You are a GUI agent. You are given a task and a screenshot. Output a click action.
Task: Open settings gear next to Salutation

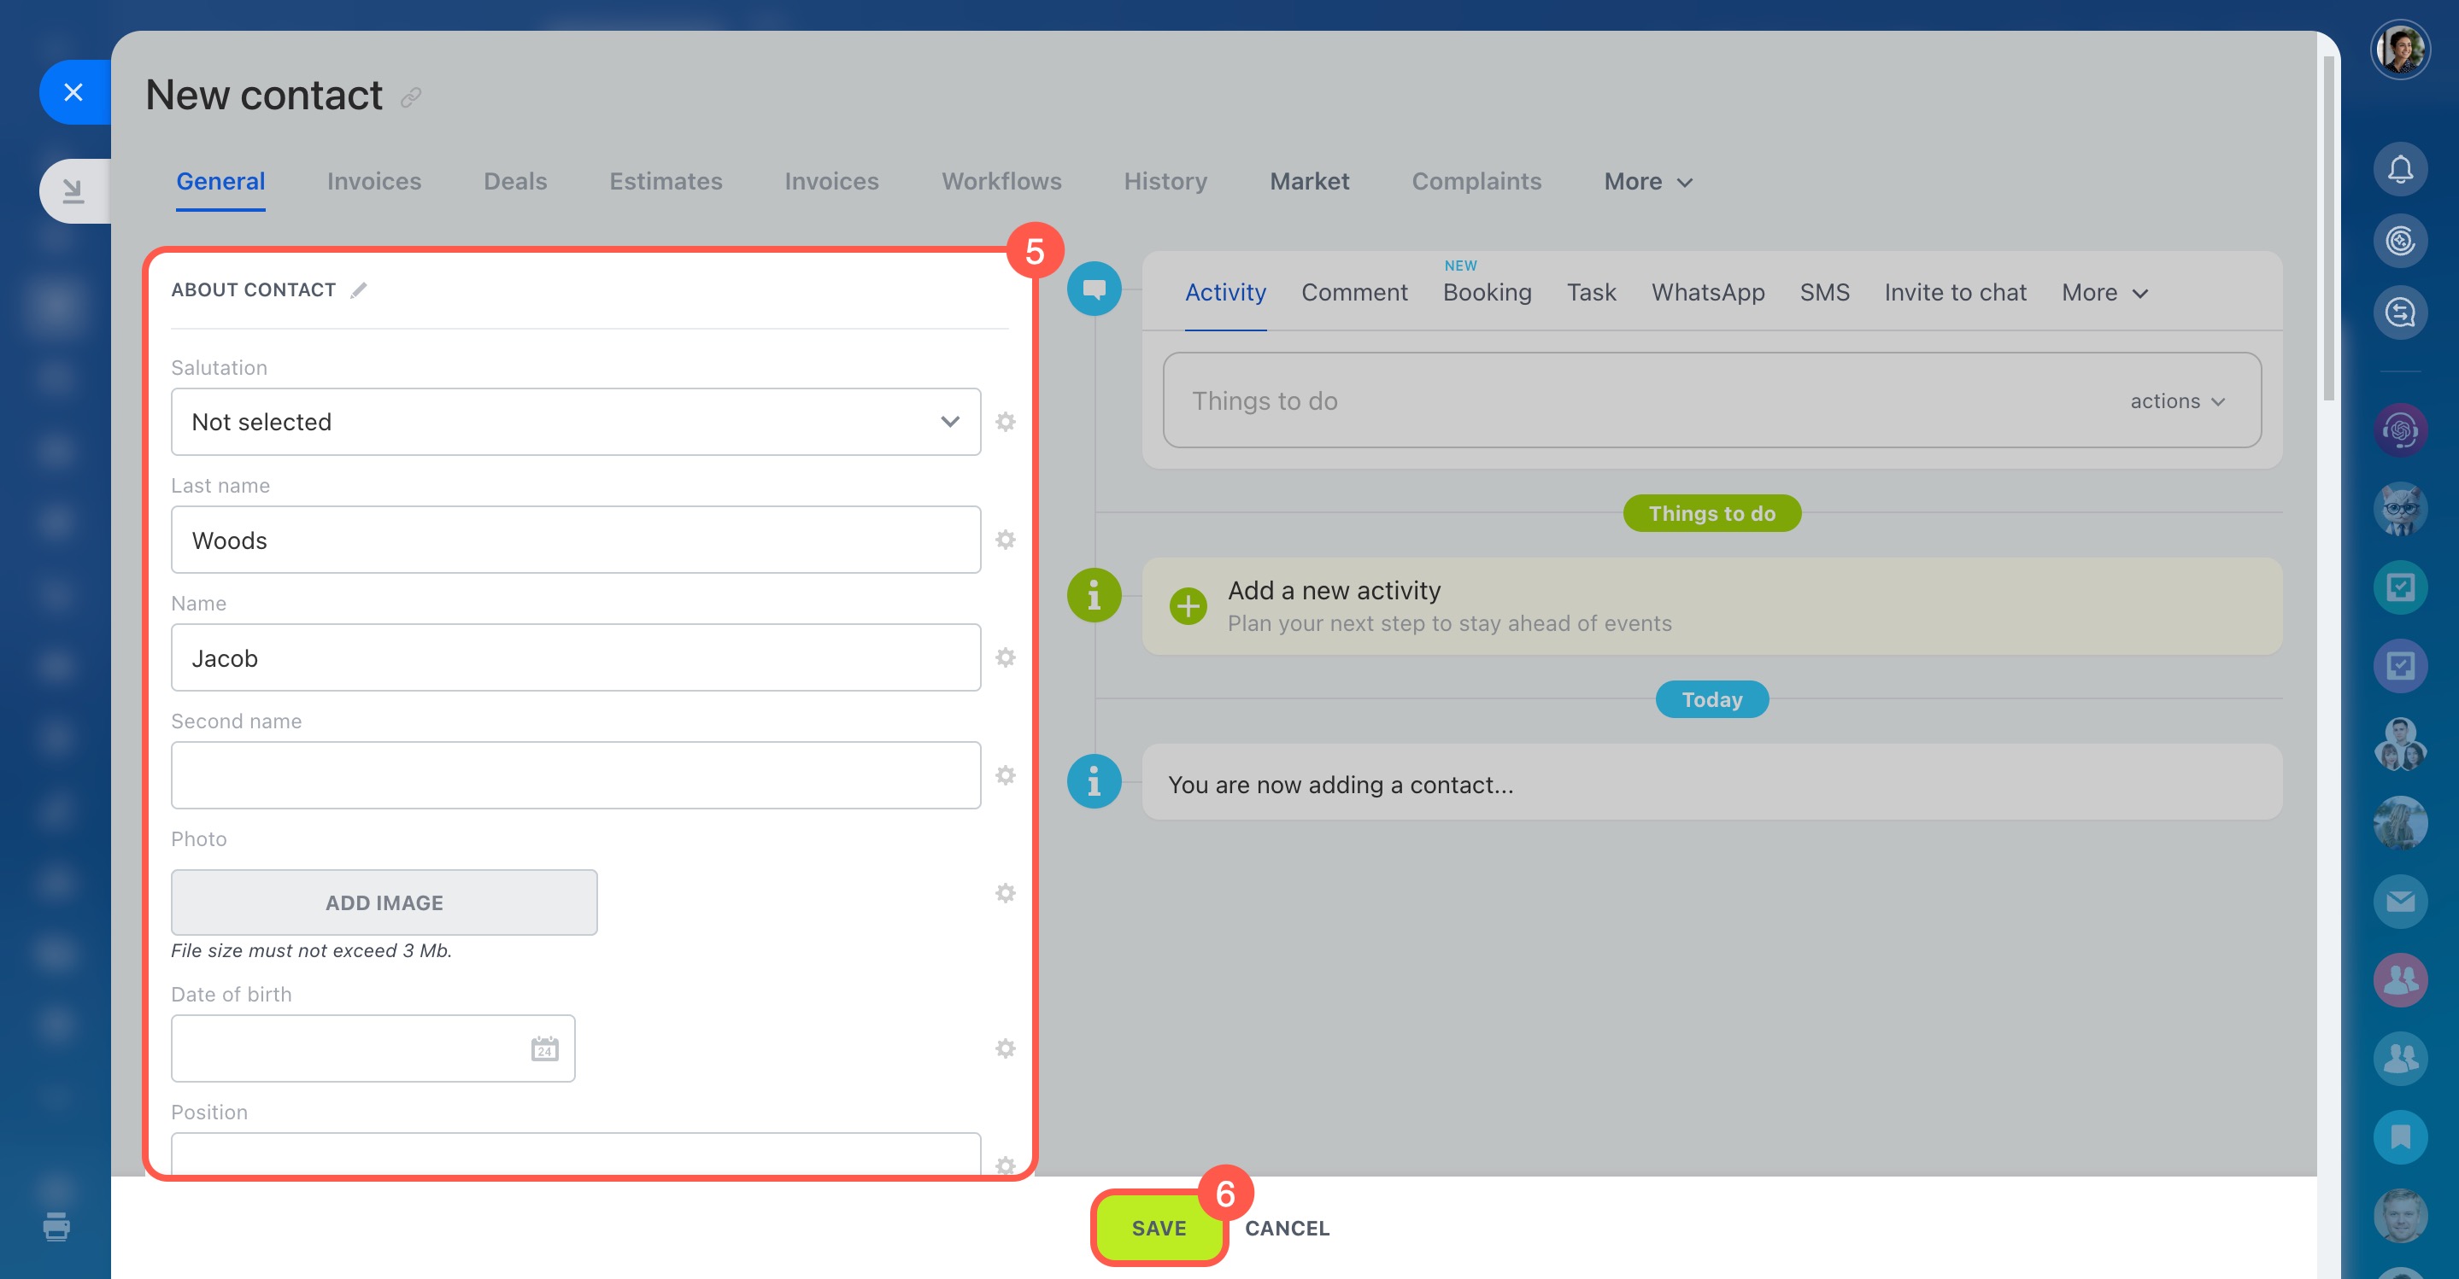pos(1005,422)
